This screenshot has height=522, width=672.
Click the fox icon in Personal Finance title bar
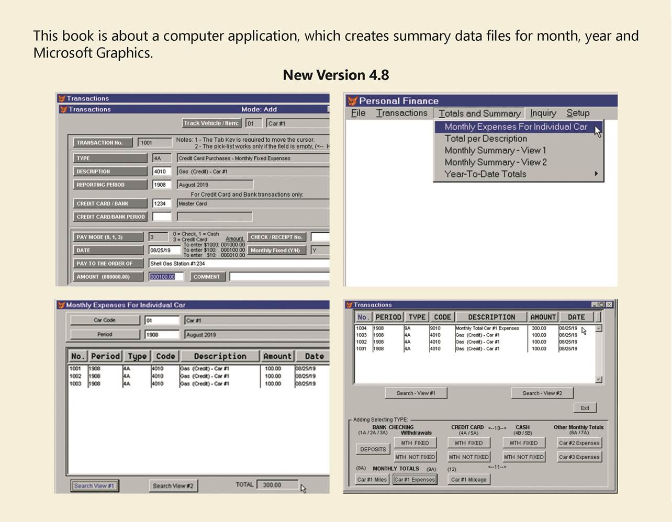(353, 101)
